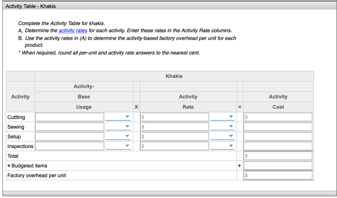Open the Inspections usage unit dropdown

tap(118, 146)
